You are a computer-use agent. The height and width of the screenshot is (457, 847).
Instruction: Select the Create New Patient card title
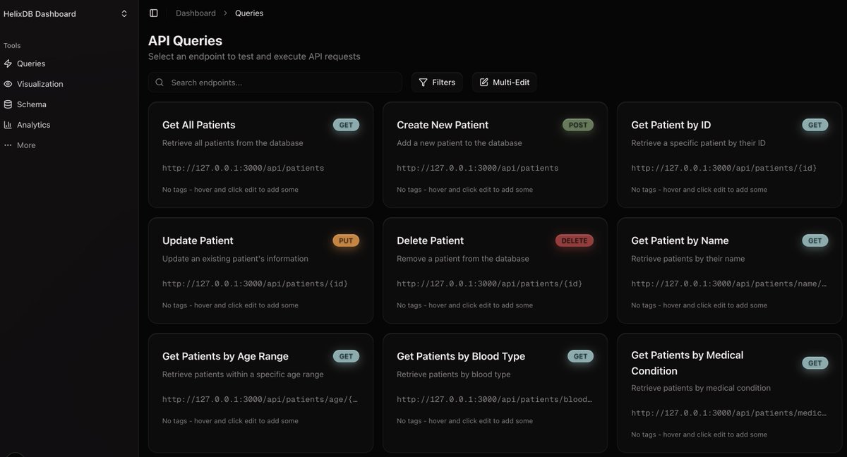443,125
